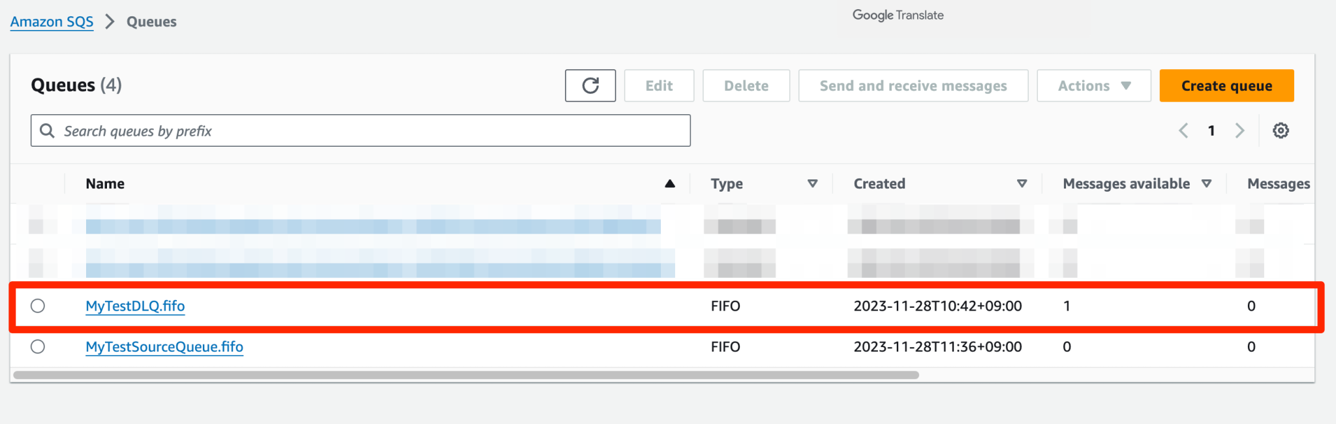Click the Send and receive messages button

(x=913, y=85)
